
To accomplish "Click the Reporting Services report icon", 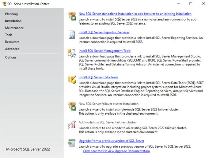I will (x=72, y=35).
